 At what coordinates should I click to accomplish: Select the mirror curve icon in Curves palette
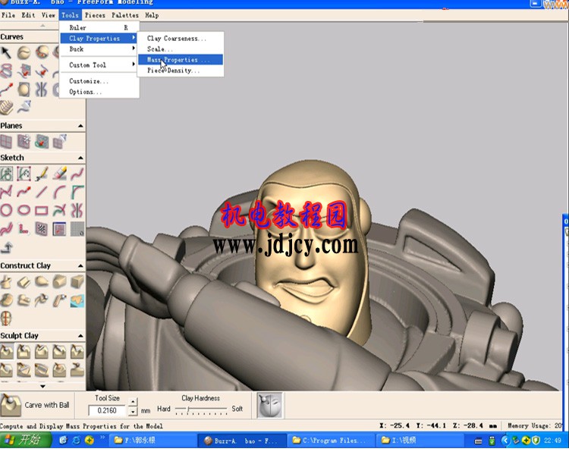(42, 89)
